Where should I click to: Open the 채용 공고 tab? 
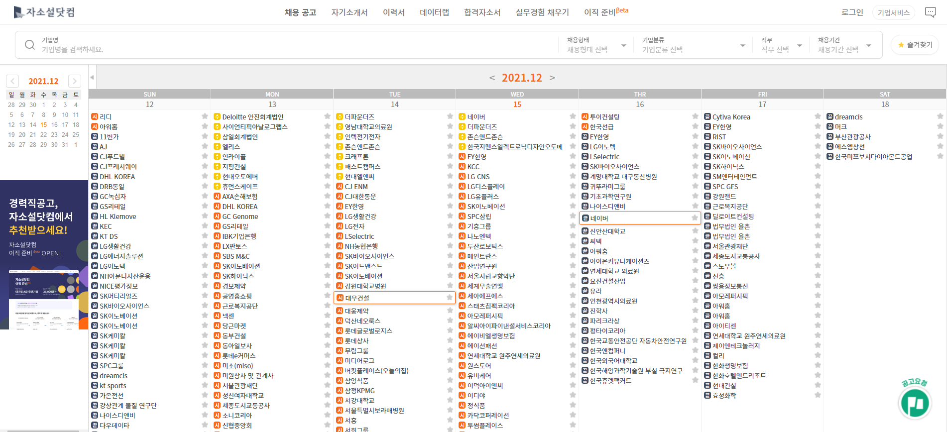click(x=301, y=12)
